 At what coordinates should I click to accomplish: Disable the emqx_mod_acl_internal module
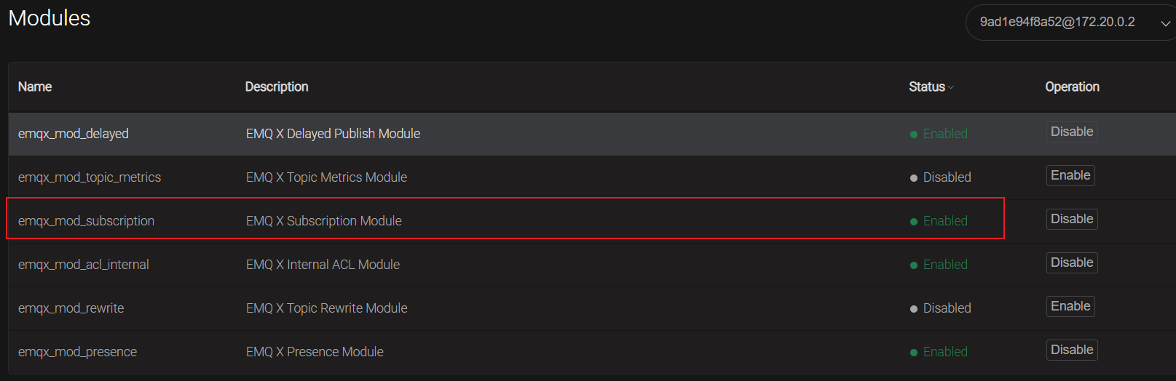[x=1072, y=262]
